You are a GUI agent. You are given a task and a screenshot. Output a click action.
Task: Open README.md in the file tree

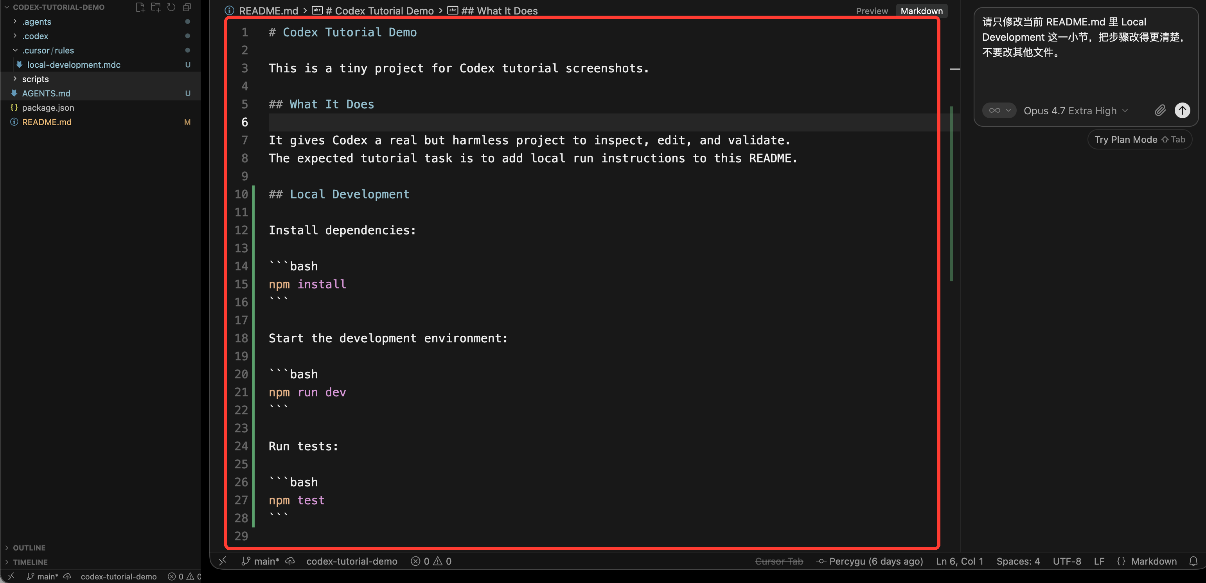coord(47,122)
